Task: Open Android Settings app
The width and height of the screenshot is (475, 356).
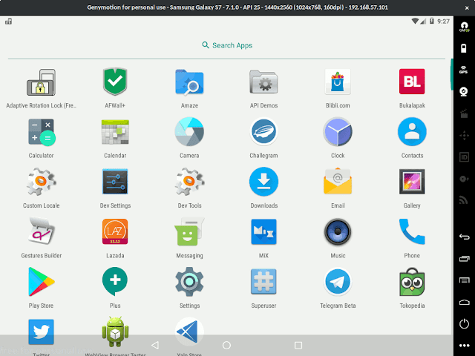Action: (189, 282)
